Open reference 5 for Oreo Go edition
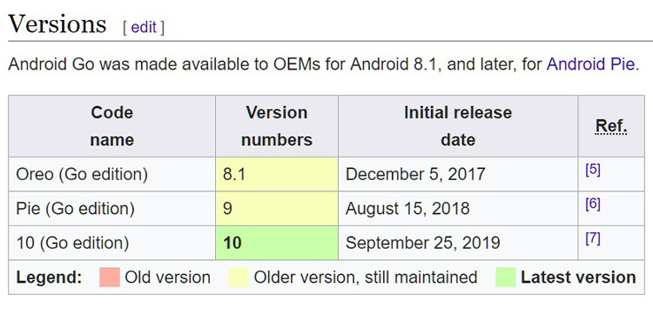The width and height of the screenshot is (653, 321). point(593,171)
